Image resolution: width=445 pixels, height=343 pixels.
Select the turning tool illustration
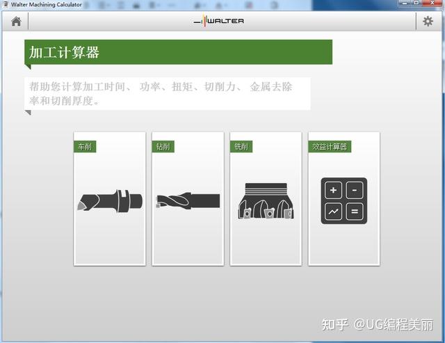pos(110,201)
